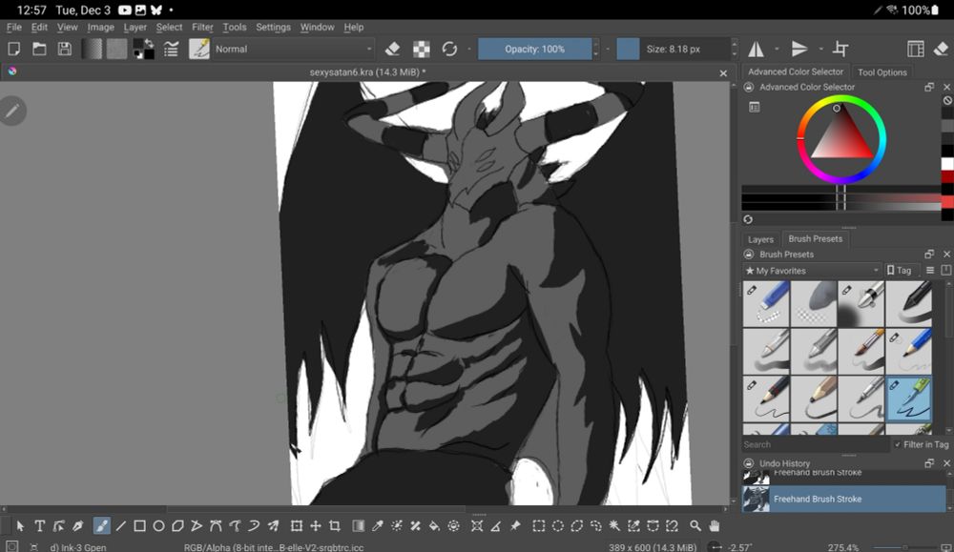Image resolution: width=954 pixels, height=552 pixels.
Task: Switch to the Layers tab
Action: [x=760, y=239]
